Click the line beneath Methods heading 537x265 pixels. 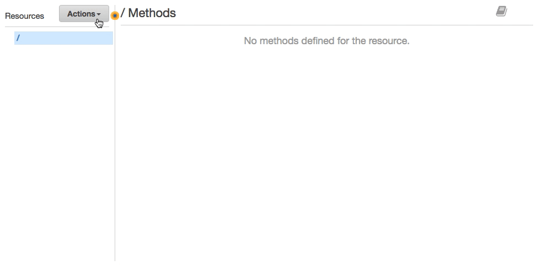click(x=327, y=25)
